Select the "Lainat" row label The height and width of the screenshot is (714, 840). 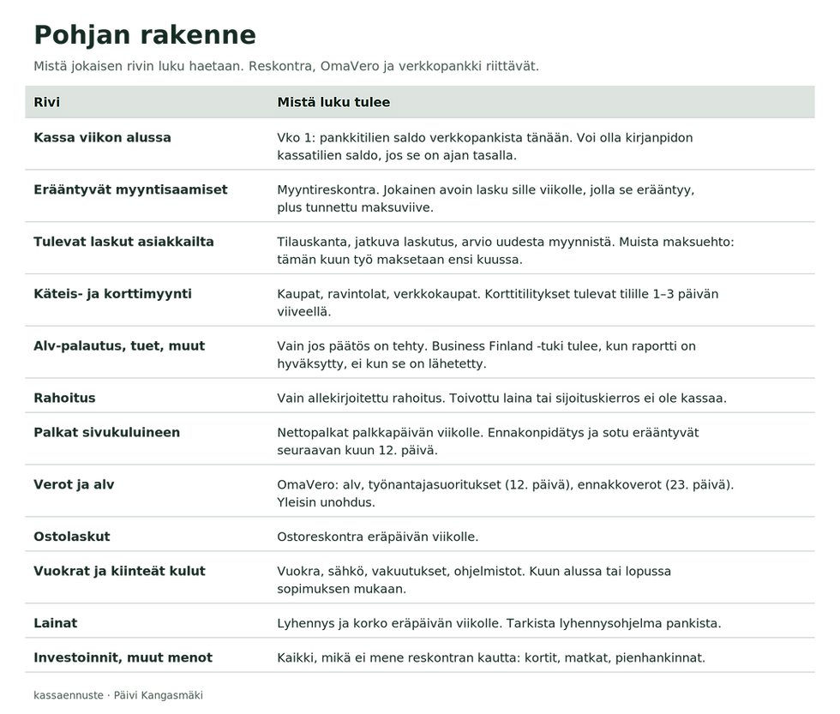point(56,623)
